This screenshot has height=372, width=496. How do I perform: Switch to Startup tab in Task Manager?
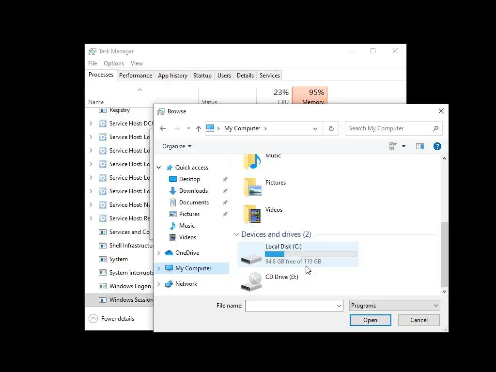coord(202,75)
